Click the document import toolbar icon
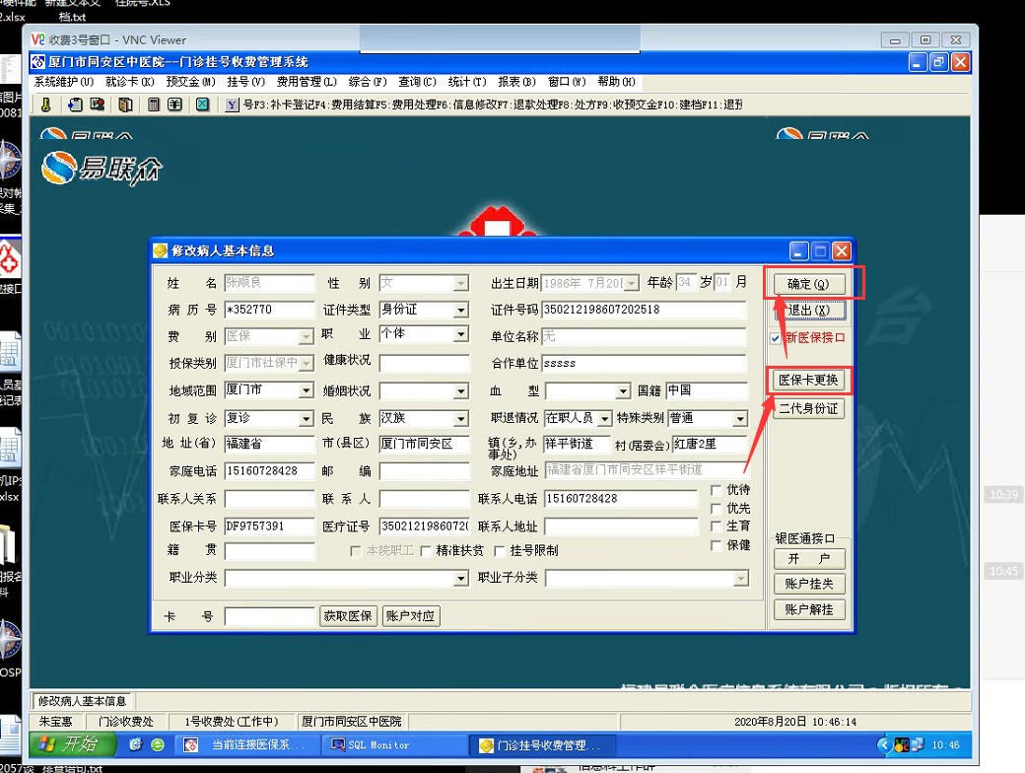The image size is (1025, 773). point(75,105)
